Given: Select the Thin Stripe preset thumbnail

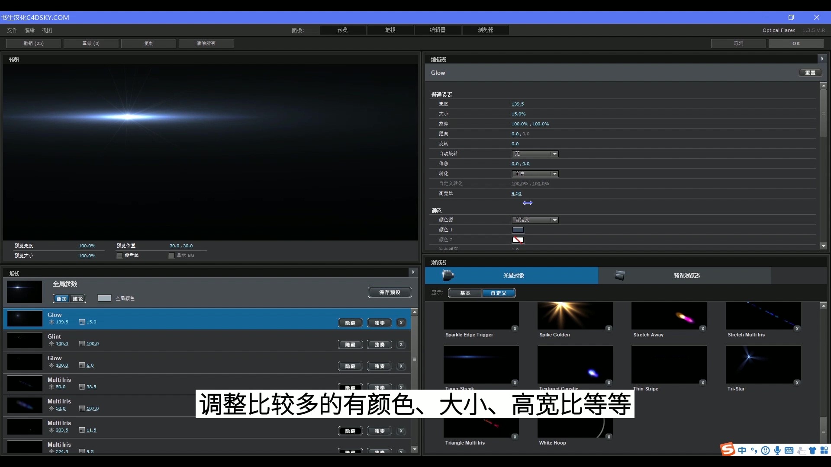Looking at the screenshot, I should click(x=669, y=365).
